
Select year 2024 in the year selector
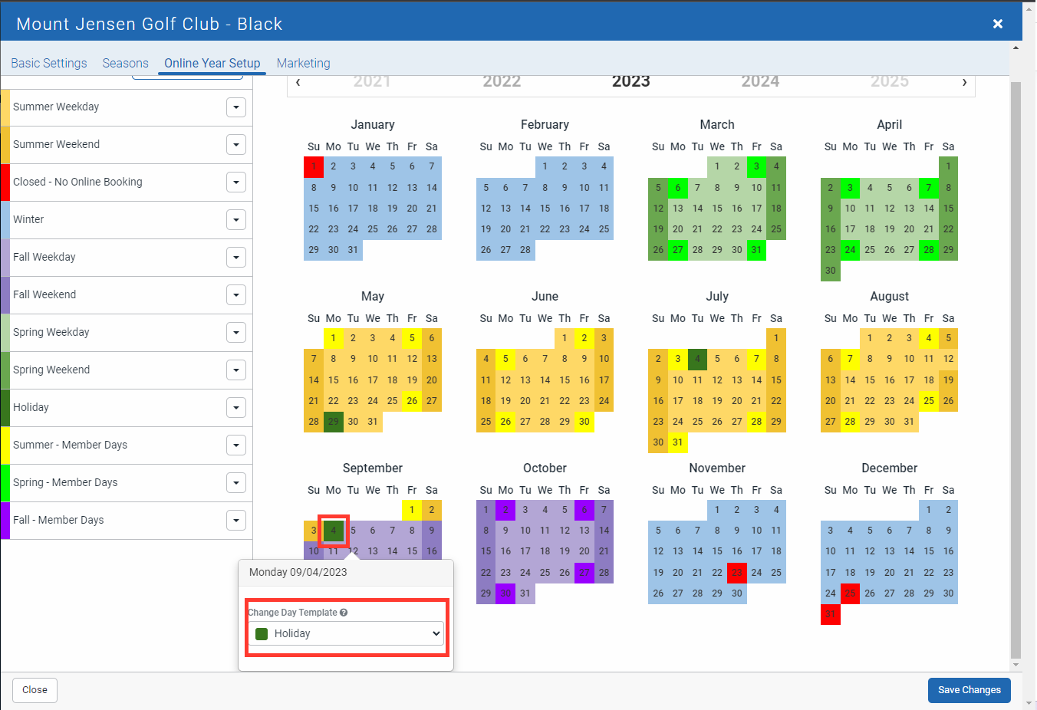point(759,82)
